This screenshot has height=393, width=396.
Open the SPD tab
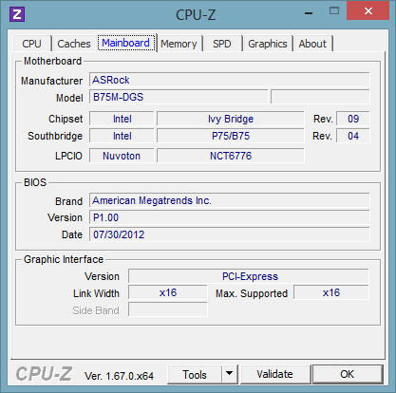(x=222, y=44)
